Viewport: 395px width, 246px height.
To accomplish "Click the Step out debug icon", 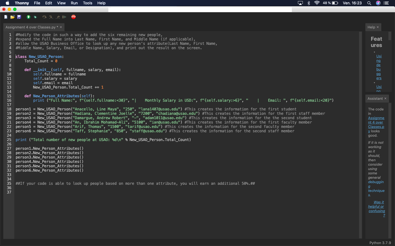I will [x=58, y=17].
